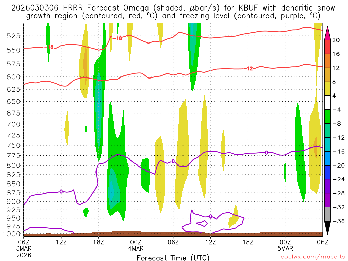The height and width of the screenshot is (261, 348).
Task: Click the 12Z label on 3 March
Action: coord(61,242)
